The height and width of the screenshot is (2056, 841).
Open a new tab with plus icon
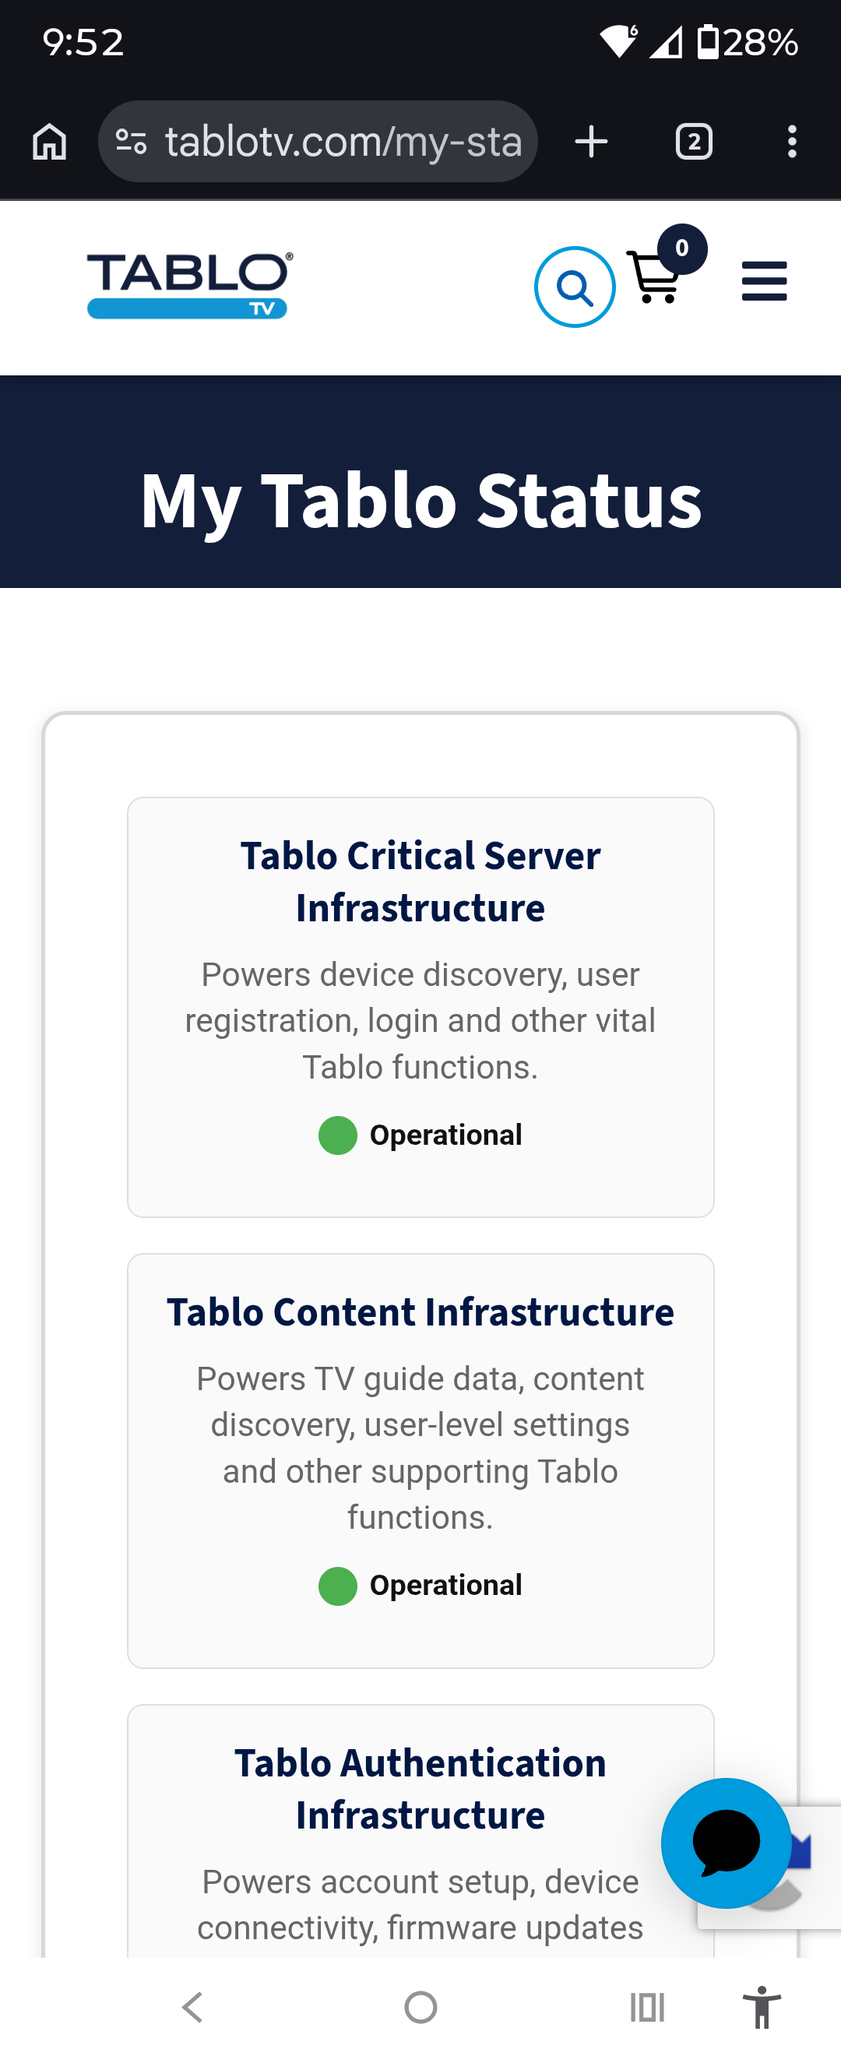(591, 142)
